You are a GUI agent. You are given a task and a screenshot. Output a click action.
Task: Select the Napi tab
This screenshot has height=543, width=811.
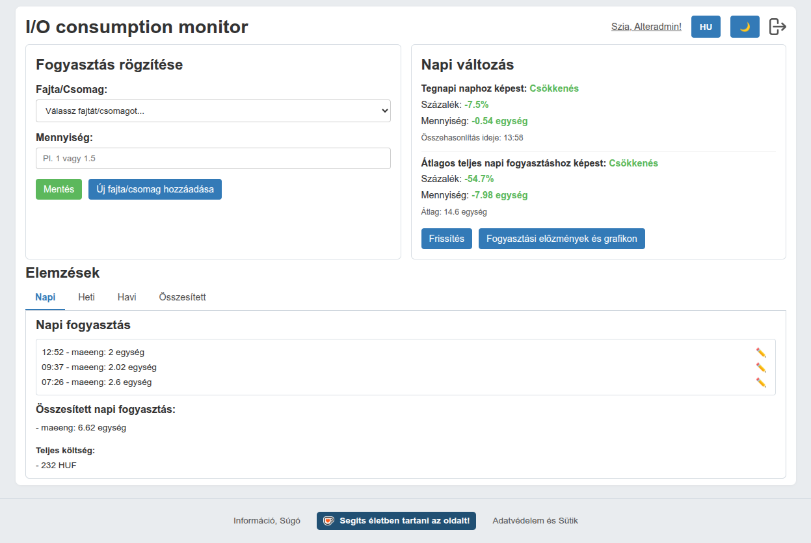coord(46,297)
